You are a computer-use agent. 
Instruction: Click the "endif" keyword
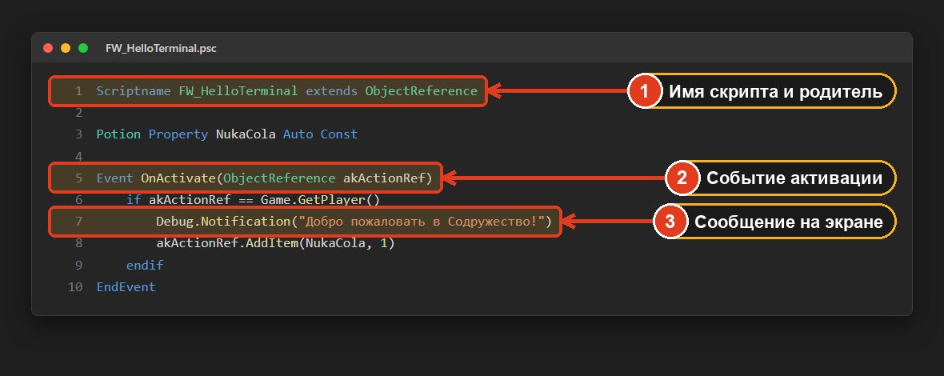145,266
